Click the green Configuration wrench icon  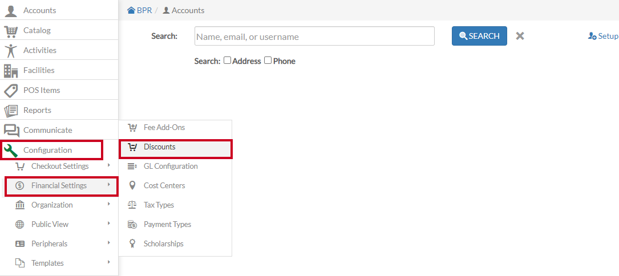[x=11, y=151]
